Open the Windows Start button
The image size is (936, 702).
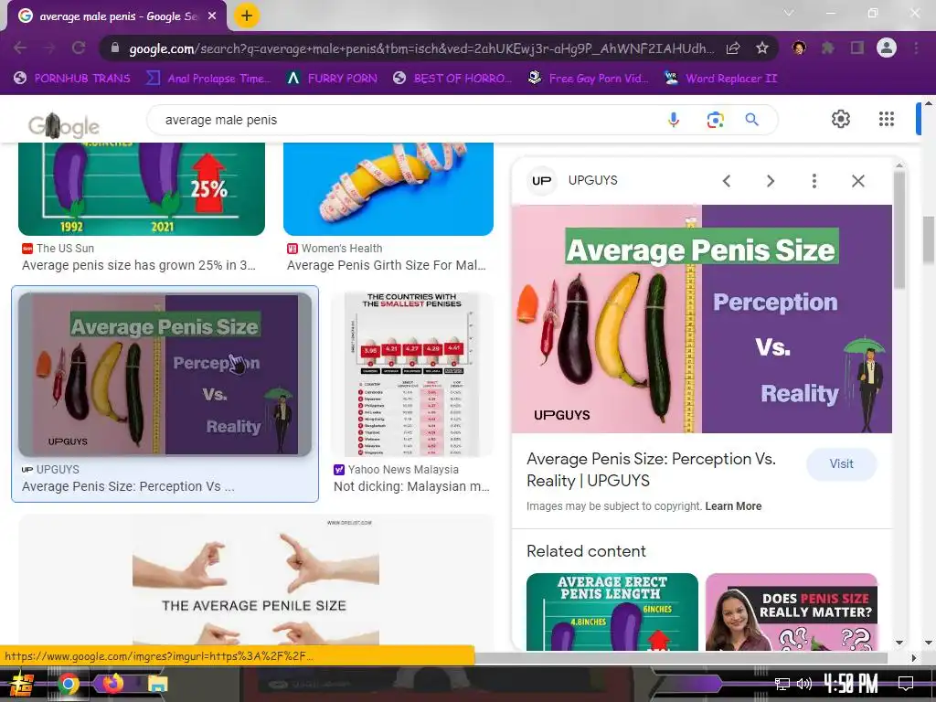click(22, 684)
